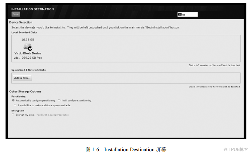Select the Virtio Block Device disk icon

tap(28, 47)
